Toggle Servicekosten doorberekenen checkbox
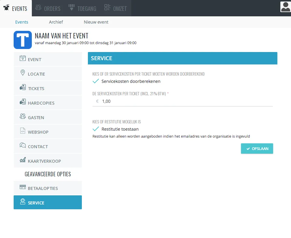 coord(96,81)
